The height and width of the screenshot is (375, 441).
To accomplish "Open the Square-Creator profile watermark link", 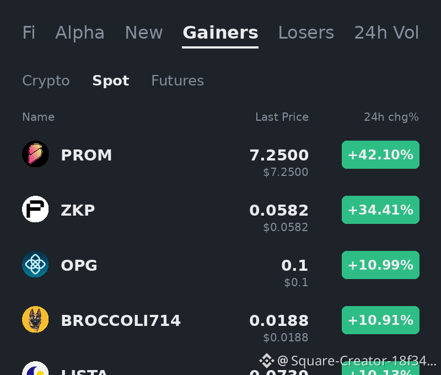I will click(x=357, y=361).
